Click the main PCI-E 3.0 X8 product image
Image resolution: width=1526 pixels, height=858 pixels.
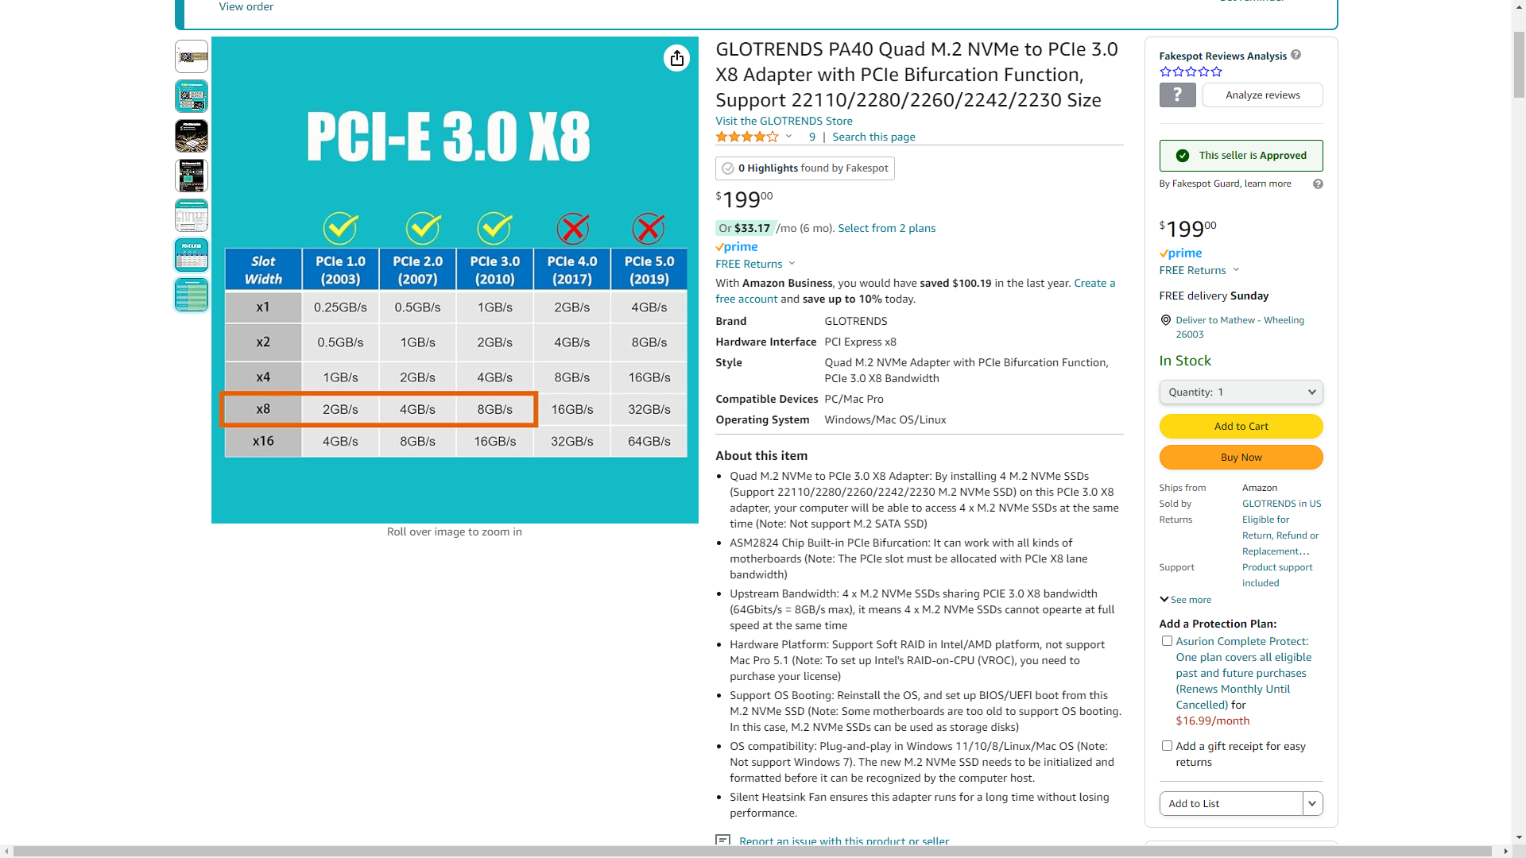[x=455, y=280]
